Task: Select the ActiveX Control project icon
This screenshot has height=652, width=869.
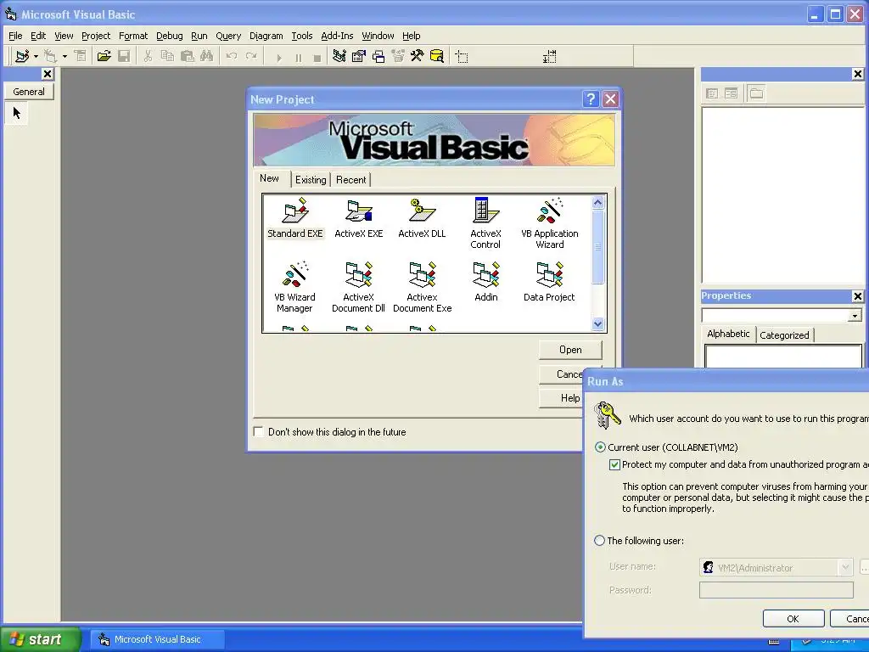Action: pyautogui.click(x=485, y=224)
